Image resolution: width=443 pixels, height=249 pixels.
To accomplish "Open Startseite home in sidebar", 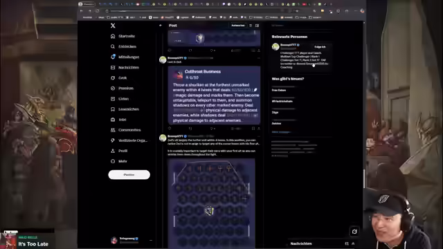I will [123, 36].
